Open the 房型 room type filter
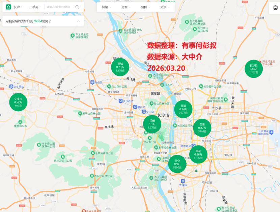The width and height of the screenshot is (280, 212). click(x=126, y=7)
